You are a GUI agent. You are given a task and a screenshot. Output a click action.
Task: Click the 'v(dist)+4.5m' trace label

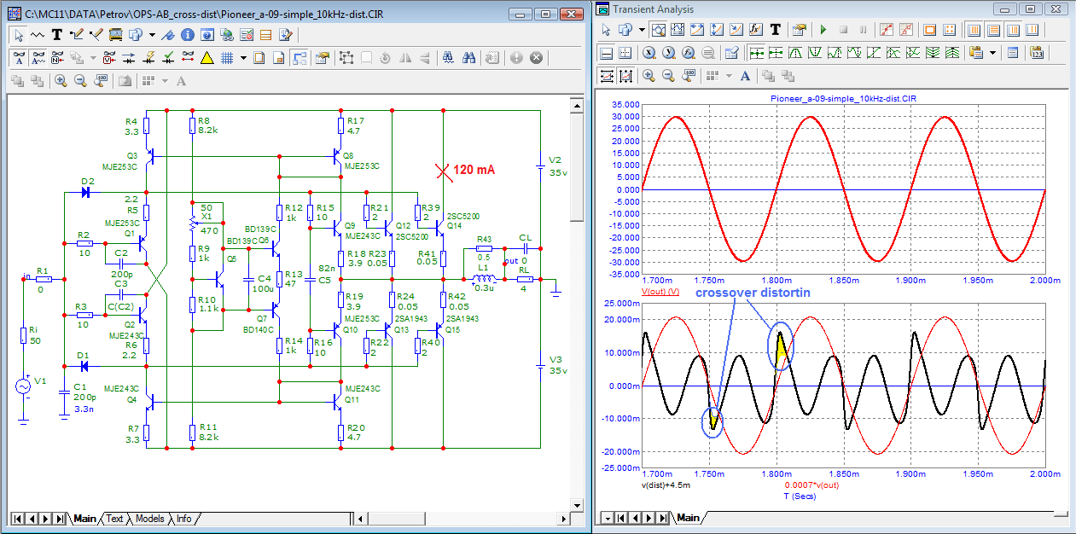tap(665, 485)
